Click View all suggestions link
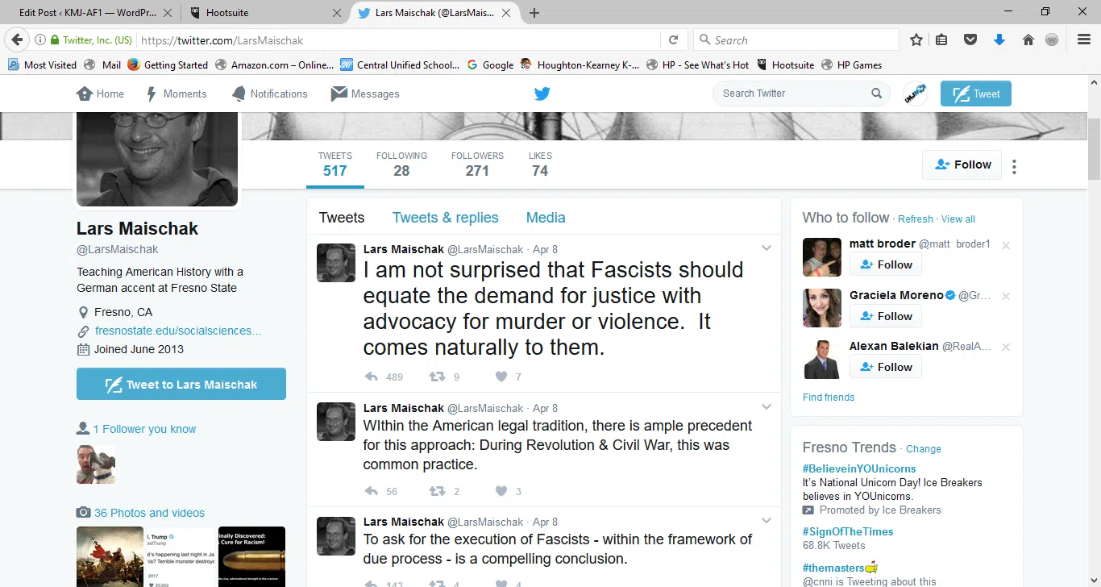Viewport: 1101px width, 587px height. 958,219
